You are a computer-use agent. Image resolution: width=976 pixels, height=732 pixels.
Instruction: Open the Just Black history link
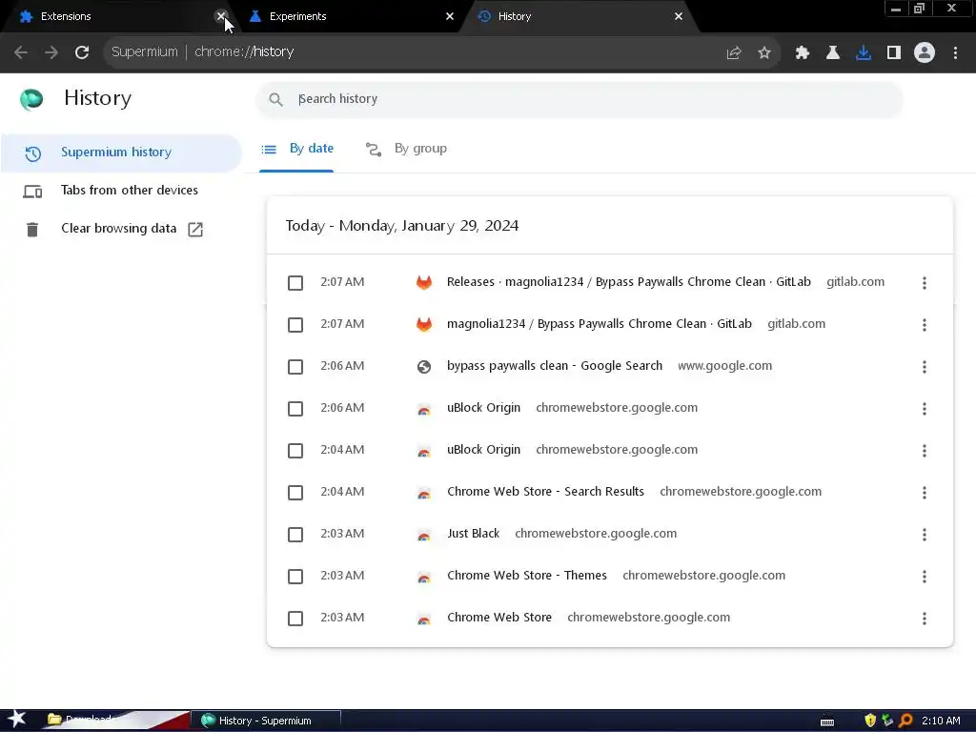[473, 534]
